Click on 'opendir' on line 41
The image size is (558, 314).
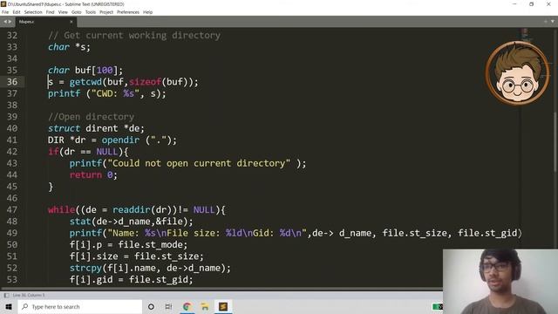(120, 140)
